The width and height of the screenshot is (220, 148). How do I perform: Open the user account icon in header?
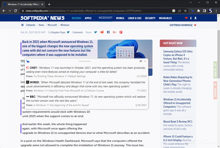click(195, 18)
